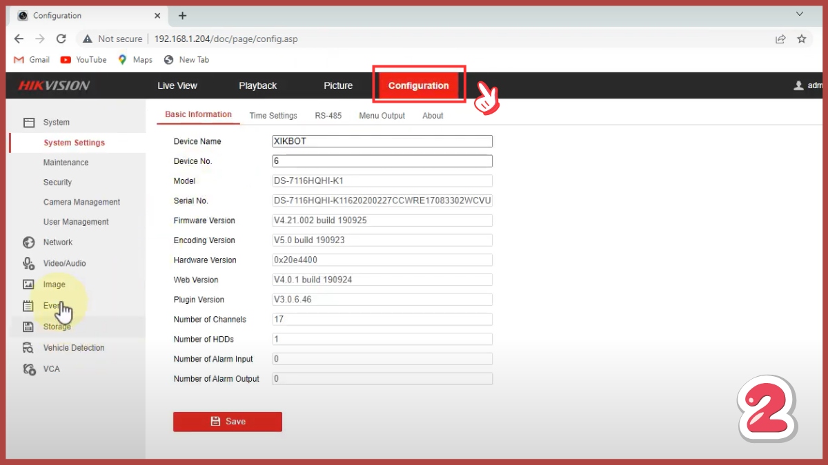Open Security in the sidebar
Screen dimensions: 828x465
tap(57, 183)
